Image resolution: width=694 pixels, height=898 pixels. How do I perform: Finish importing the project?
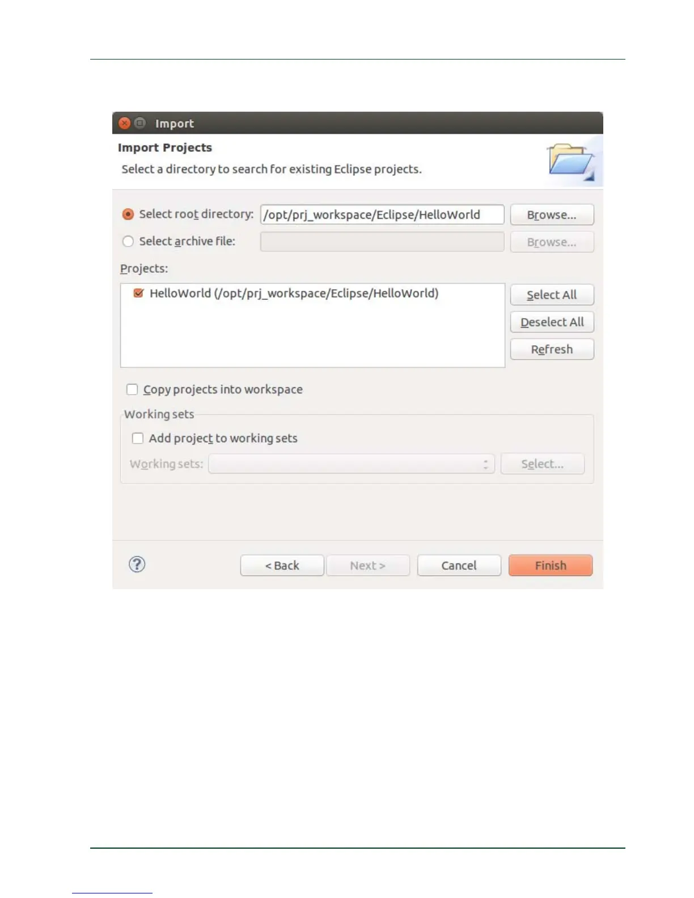[551, 565]
